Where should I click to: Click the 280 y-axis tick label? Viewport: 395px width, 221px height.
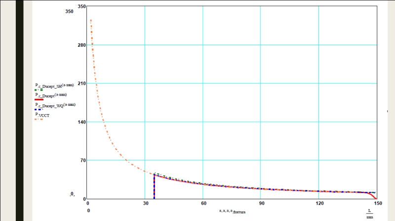(82, 45)
